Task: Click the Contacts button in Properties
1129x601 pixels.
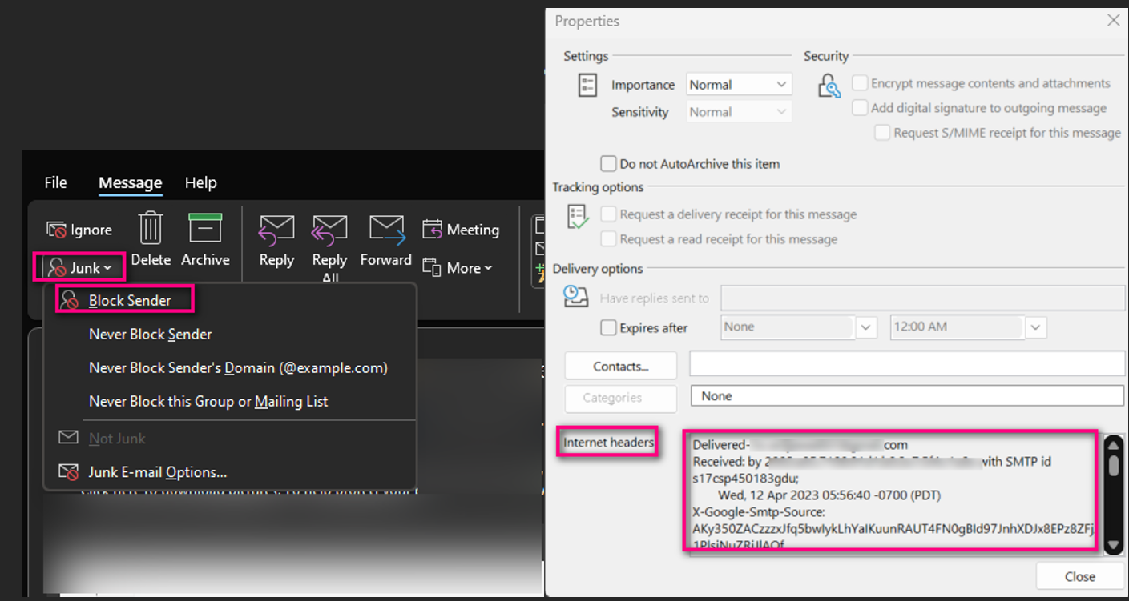Action: pos(621,366)
